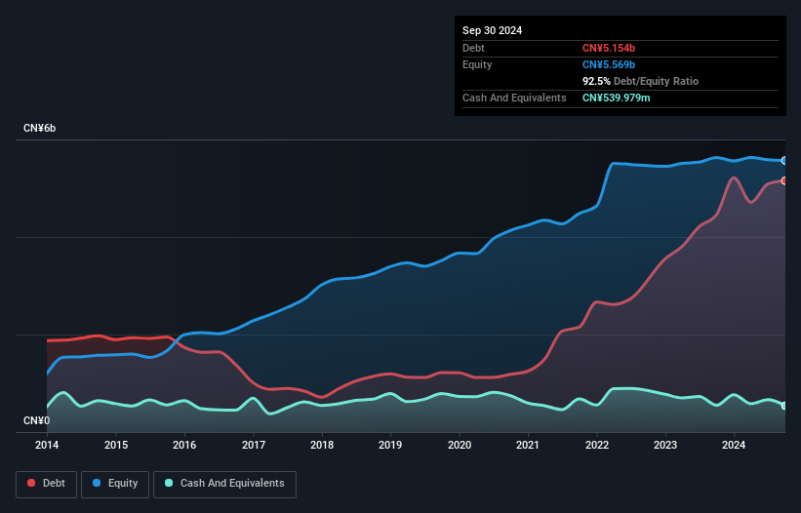Select the 2014 x-axis label
801x513 pixels.
[x=47, y=445]
